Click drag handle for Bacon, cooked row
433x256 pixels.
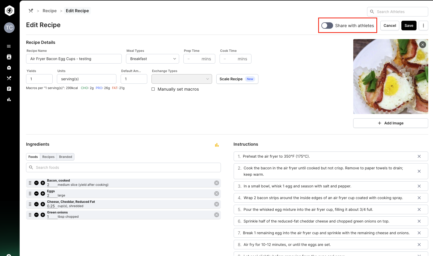tap(30, 183)
